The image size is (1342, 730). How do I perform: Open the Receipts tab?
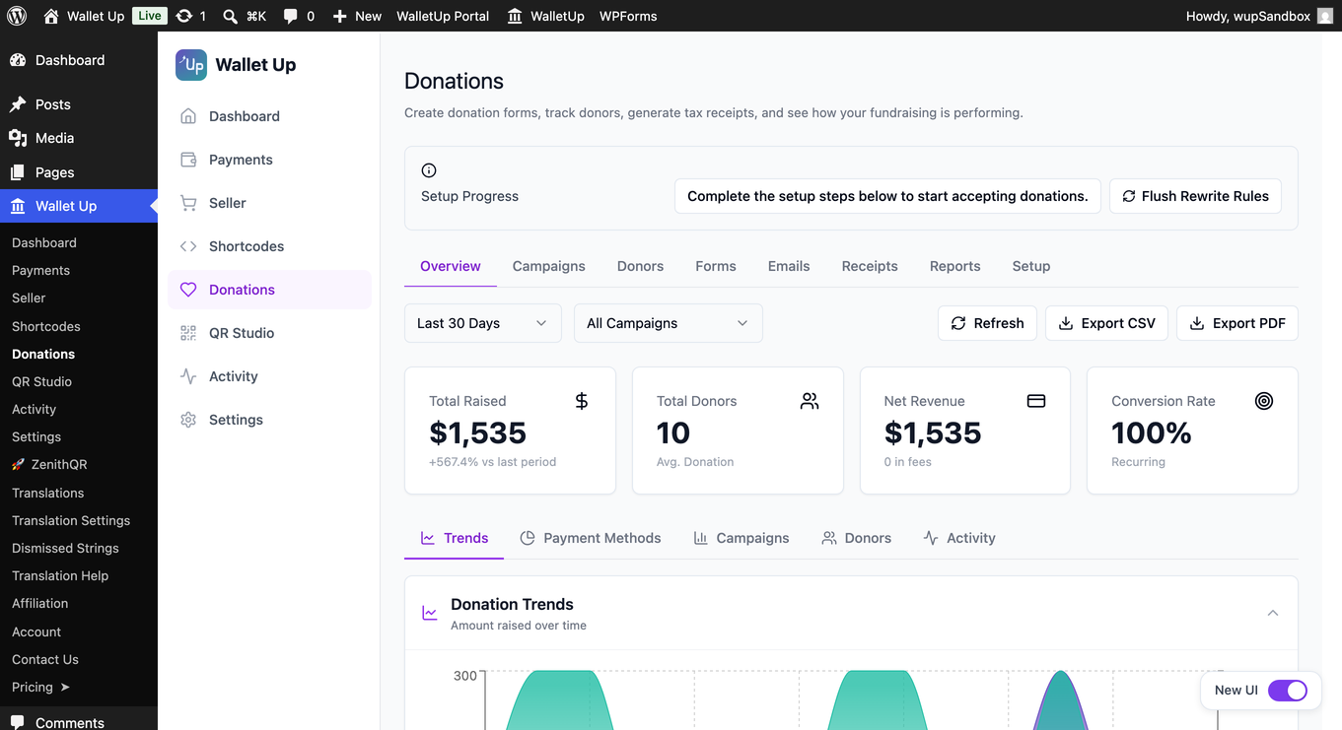[x=870, y=266]
